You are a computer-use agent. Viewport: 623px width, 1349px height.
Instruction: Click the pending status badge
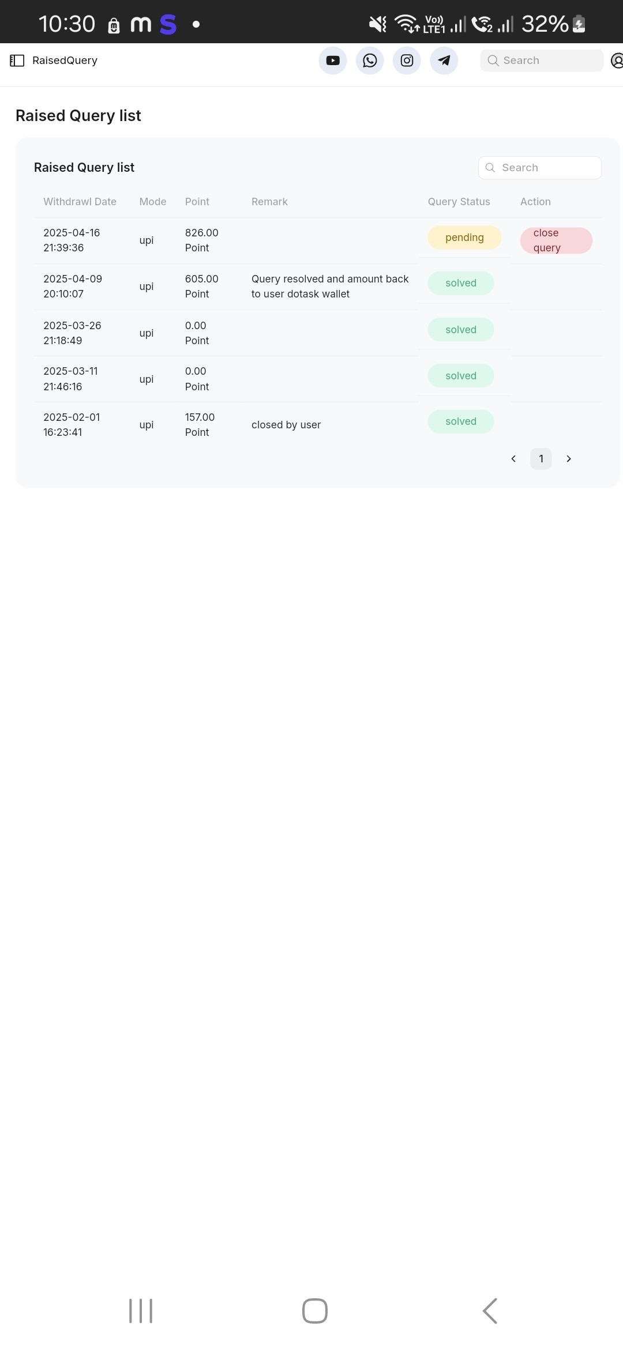[x=464, y=238]
